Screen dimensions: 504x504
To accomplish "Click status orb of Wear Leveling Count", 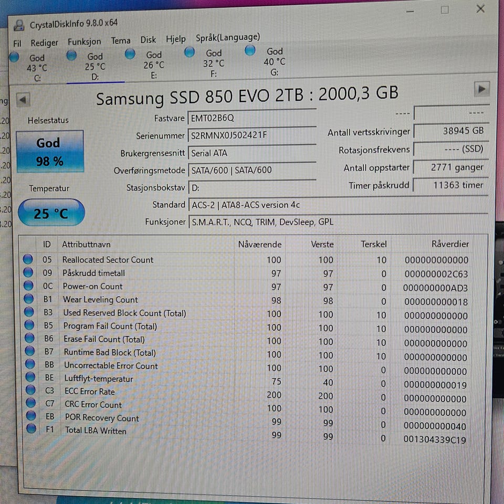I will [x=28, y=299].
